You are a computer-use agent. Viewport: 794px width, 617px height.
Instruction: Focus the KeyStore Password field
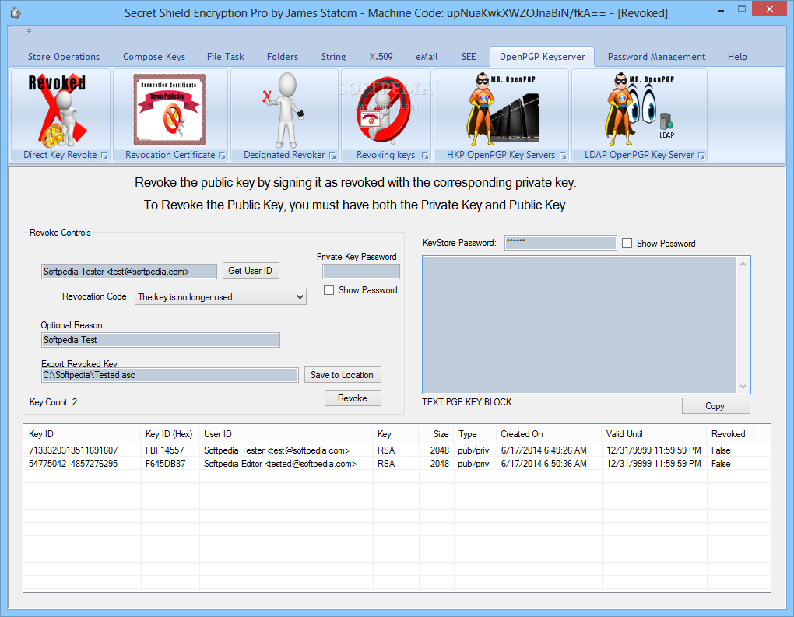tap(560, 243)
